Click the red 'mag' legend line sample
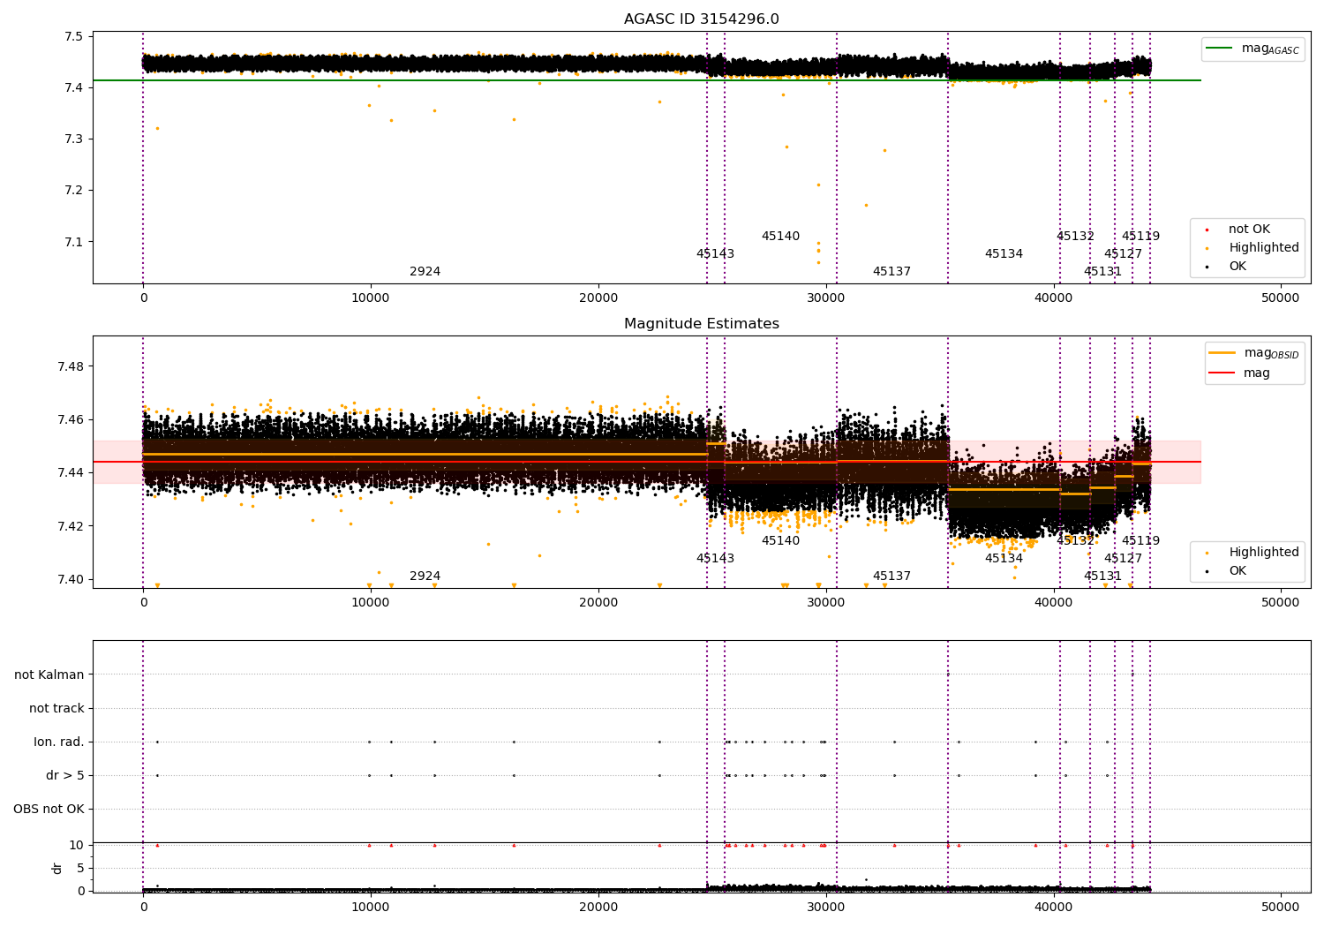The width and height of the screenshot is (1324, 927). pyautogui.click(x=1222, y=373)
